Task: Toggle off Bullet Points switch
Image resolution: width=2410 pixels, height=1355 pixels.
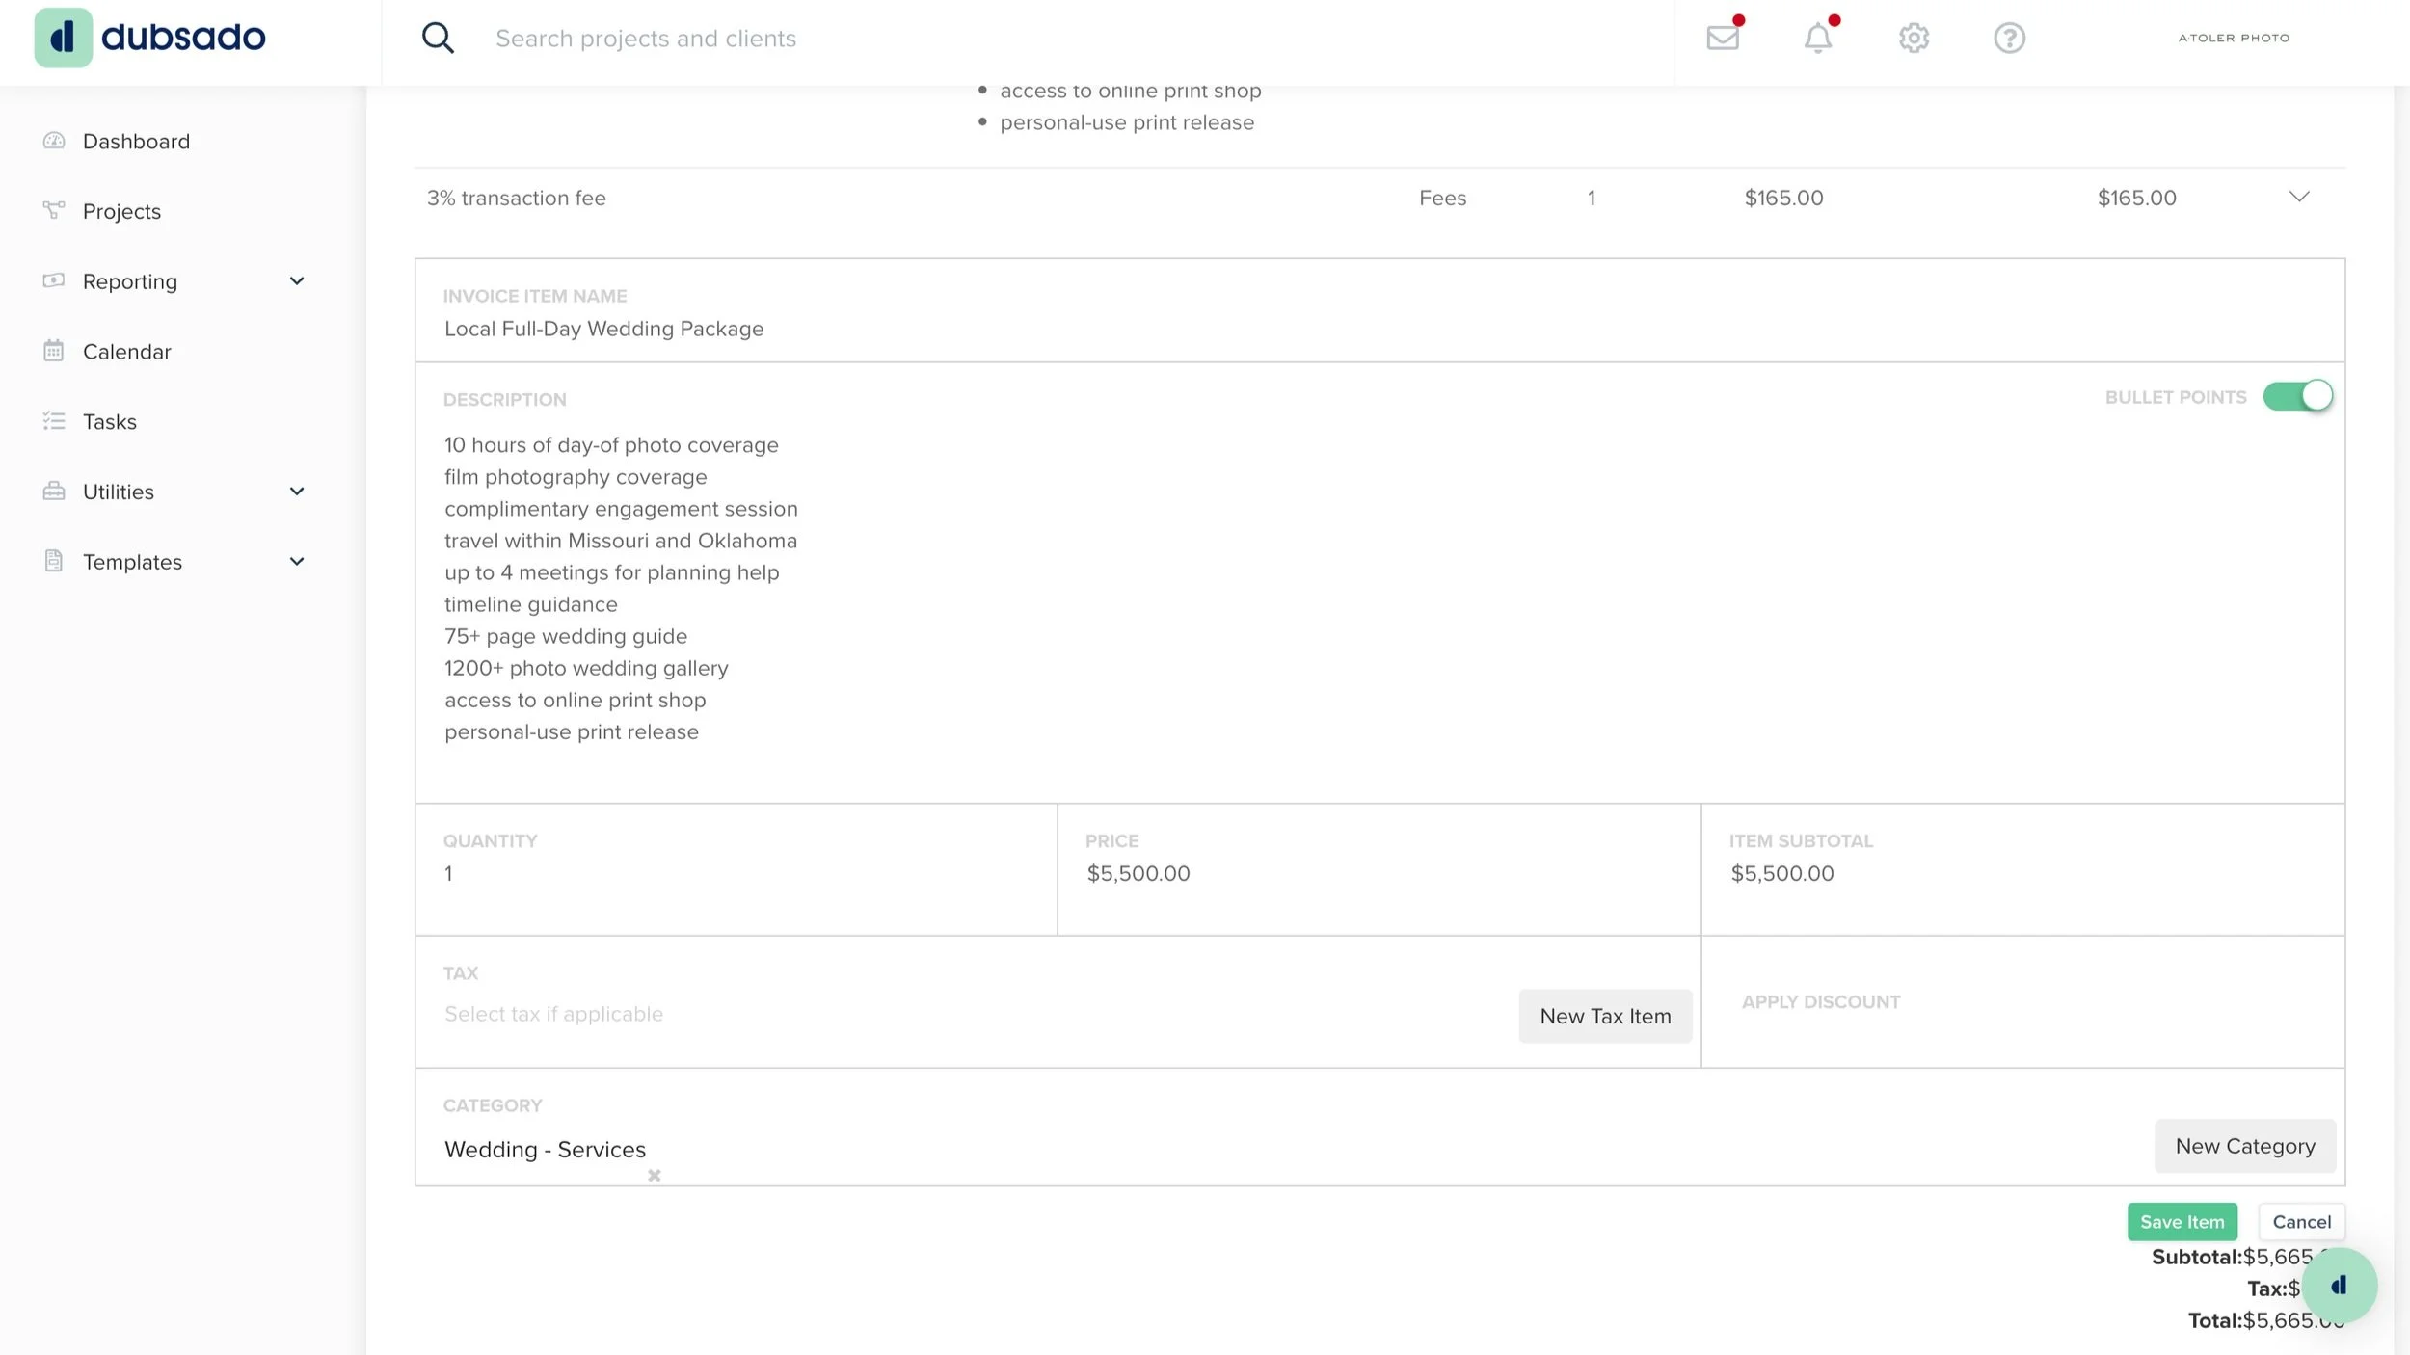Action: 2298,396
